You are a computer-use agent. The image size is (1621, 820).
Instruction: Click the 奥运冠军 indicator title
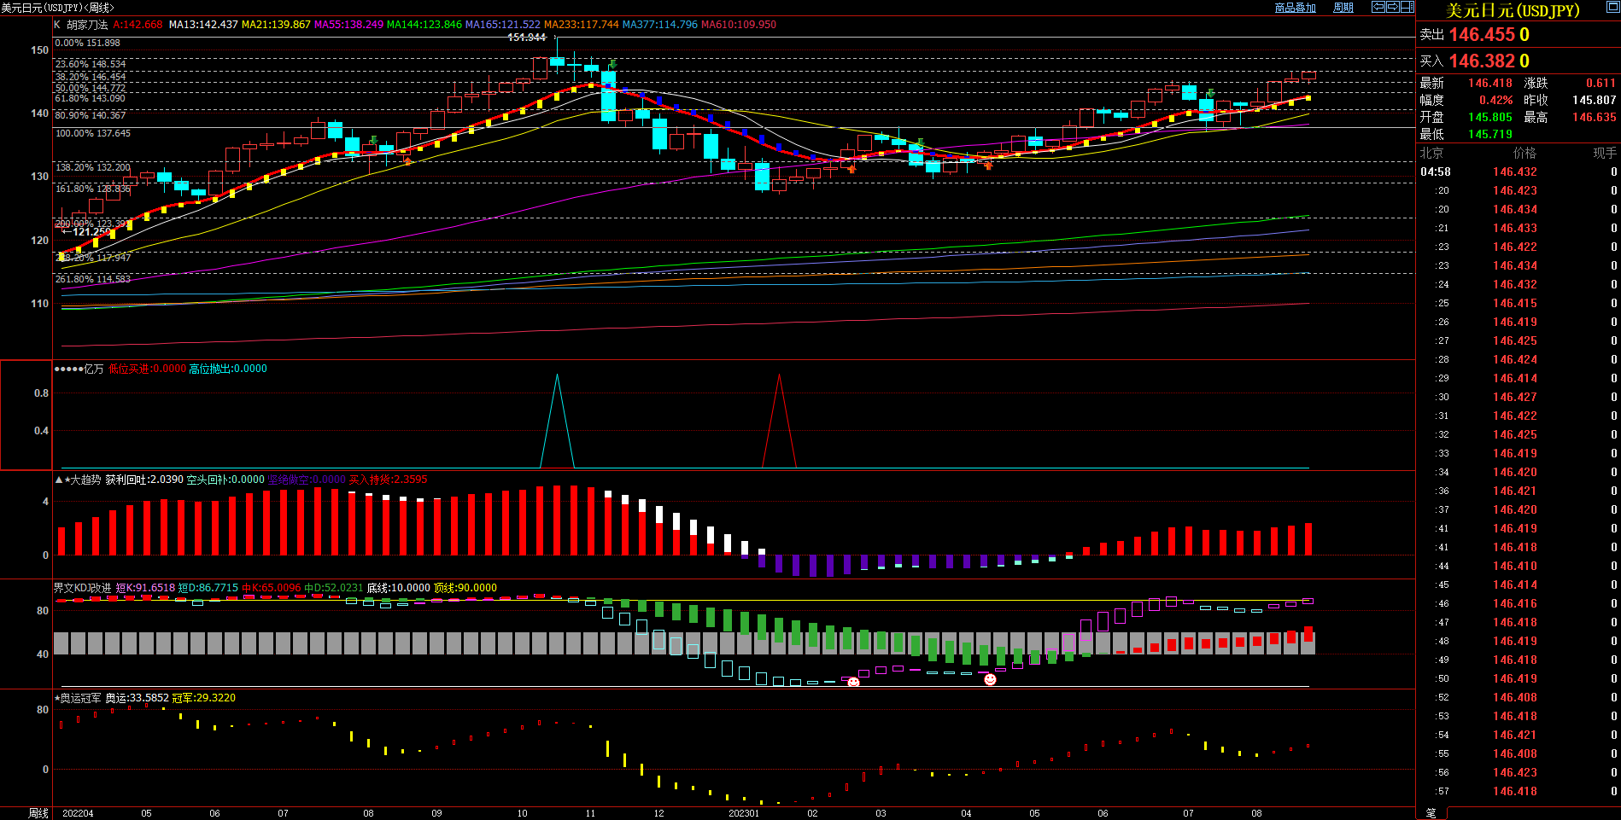(80, 698)
